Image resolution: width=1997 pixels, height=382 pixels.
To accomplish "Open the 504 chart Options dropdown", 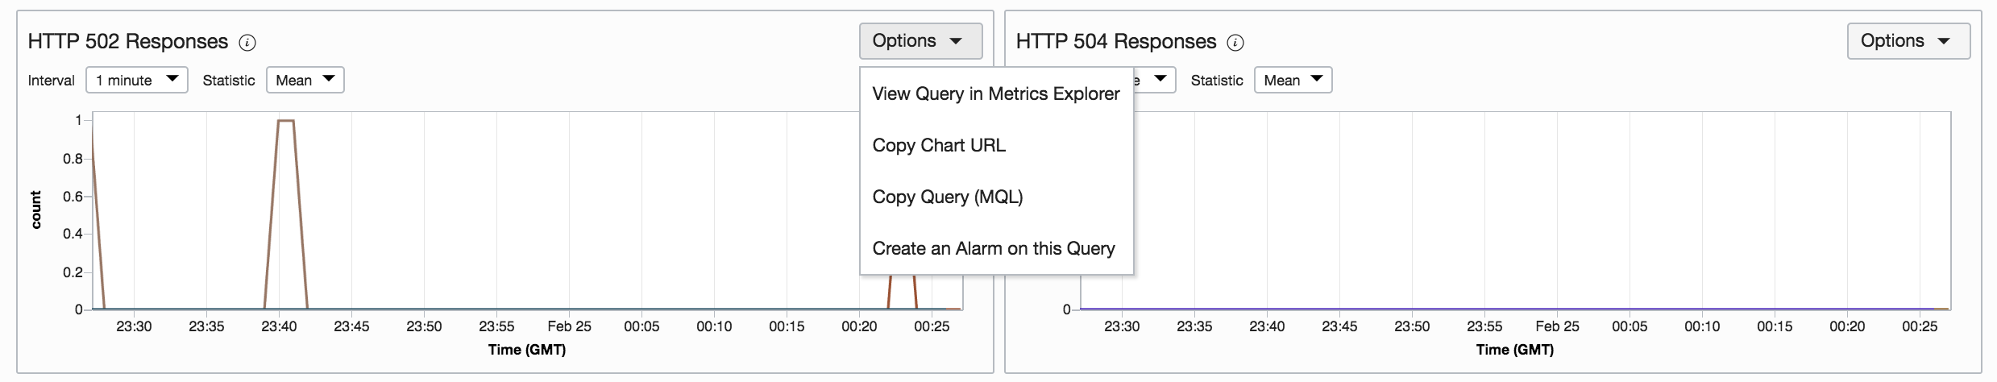I will 1908,41.
